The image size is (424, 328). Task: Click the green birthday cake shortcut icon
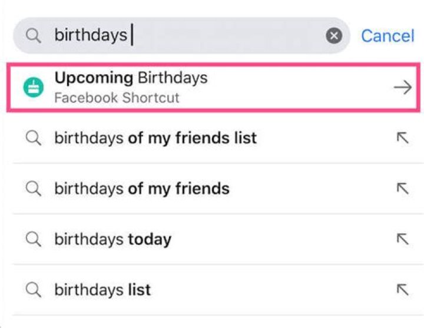click(x=34, y=88)
